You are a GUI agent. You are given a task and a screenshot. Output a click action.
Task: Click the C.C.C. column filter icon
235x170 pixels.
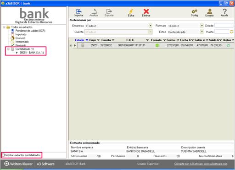(x=147, y=40)
